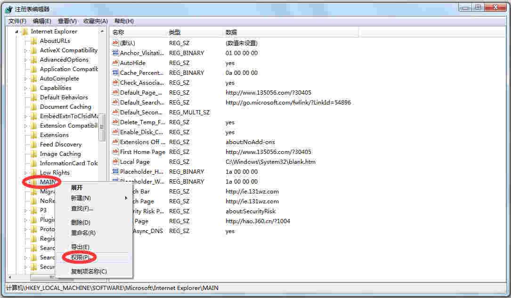This screenshot has width=511, height=298.
Task: Click tree pane scroll-left arrow
Action: click(x=10, y=277)
